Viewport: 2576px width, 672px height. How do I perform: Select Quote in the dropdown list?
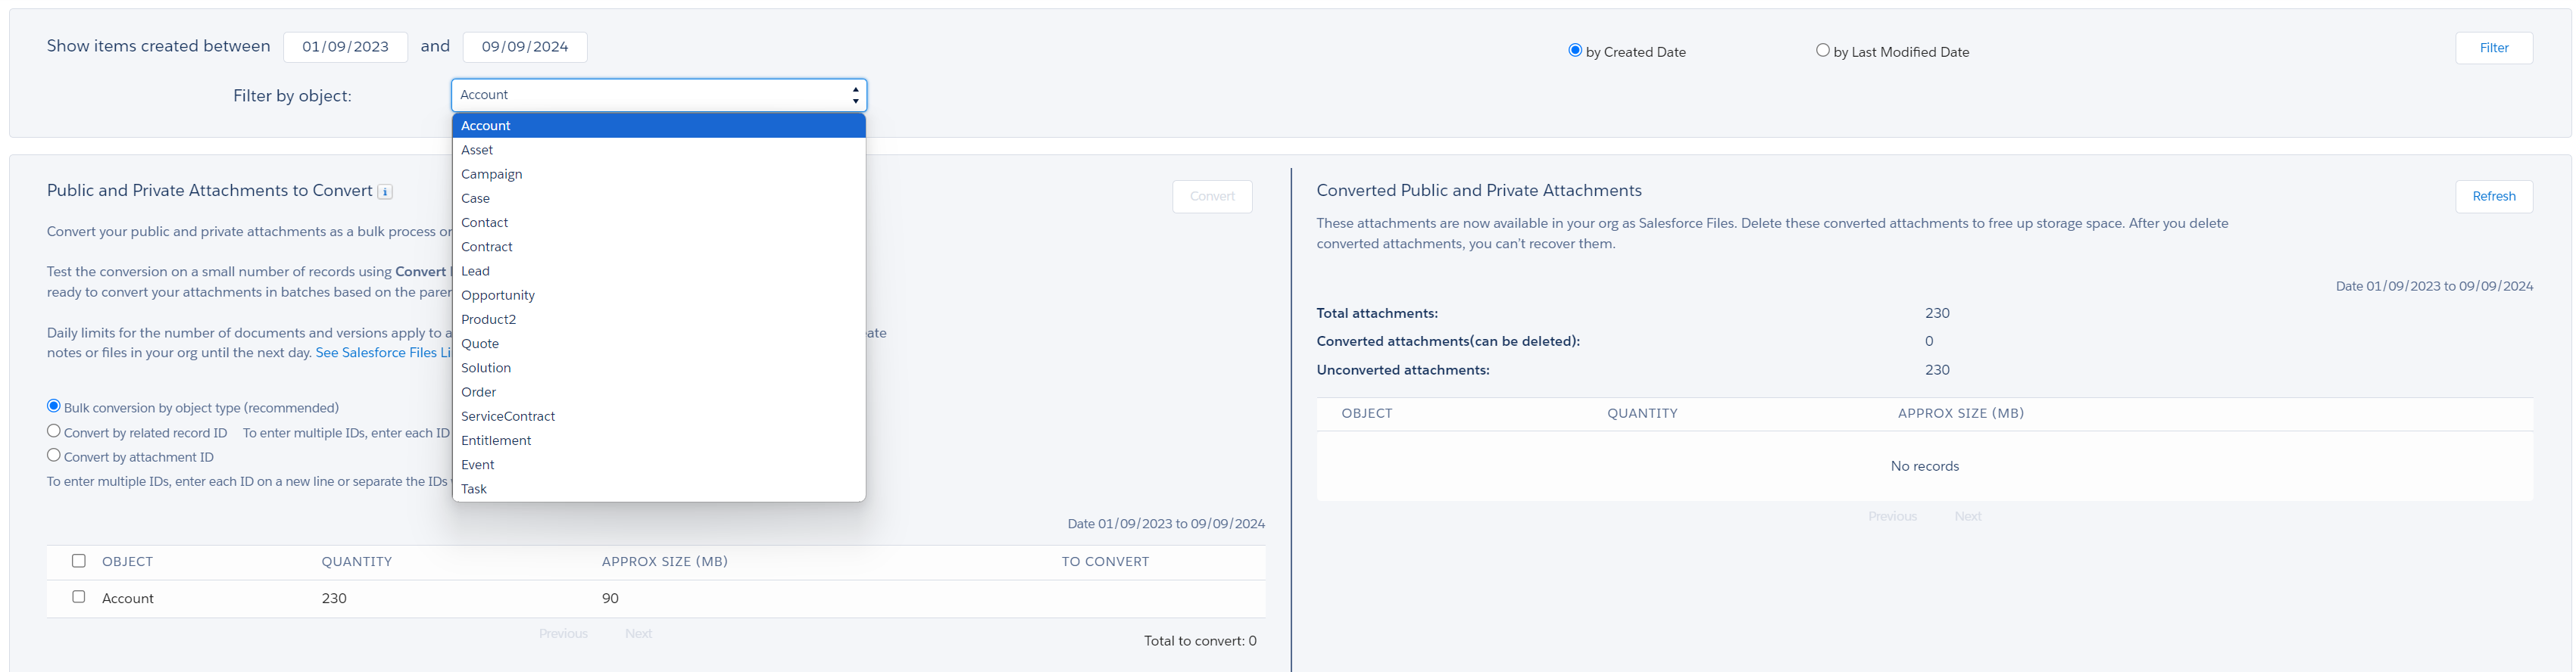pyautogui.click(x=659, y=344)
